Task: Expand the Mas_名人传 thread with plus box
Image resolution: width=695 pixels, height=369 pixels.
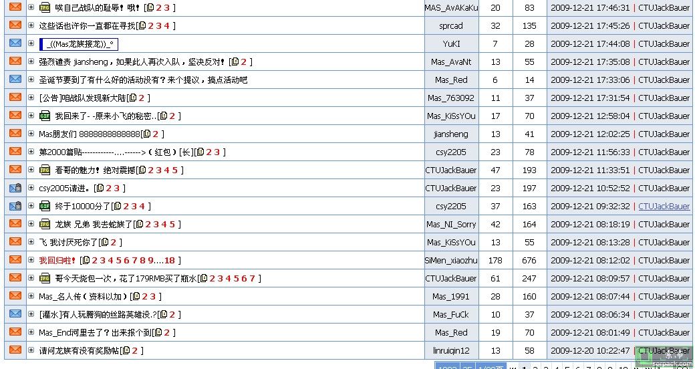Action: 31,296
